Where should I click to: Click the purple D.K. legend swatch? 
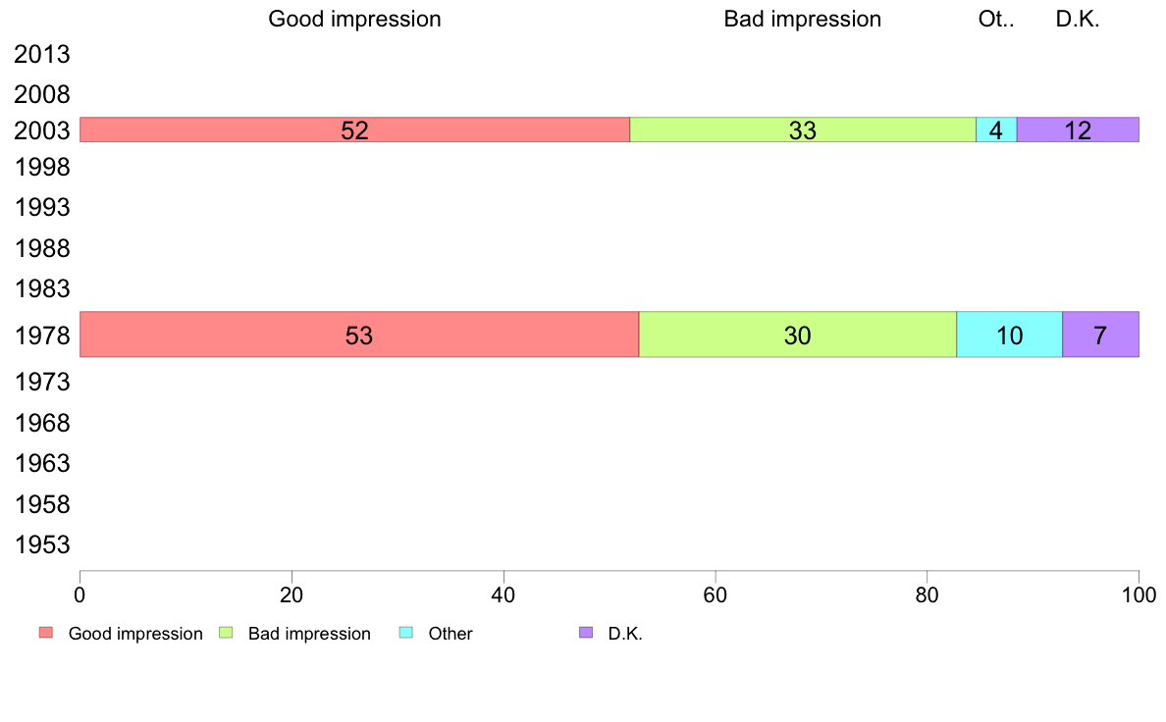click(x=586, y=633)
